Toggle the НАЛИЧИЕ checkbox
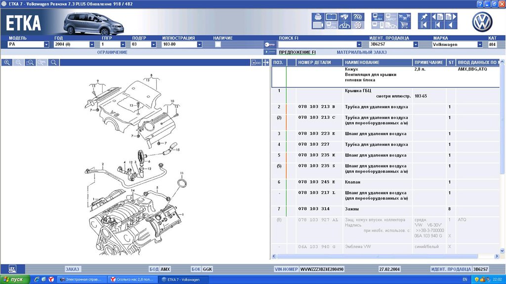506x284 pixels. click(x=218, y=44)
